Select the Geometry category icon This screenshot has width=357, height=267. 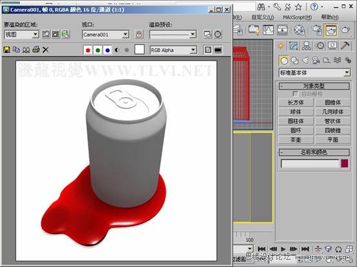[283, 60]
